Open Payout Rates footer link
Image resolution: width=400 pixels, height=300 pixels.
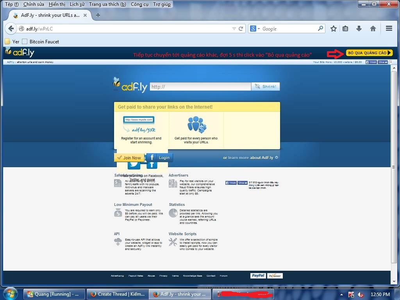[x=136, y=276]
